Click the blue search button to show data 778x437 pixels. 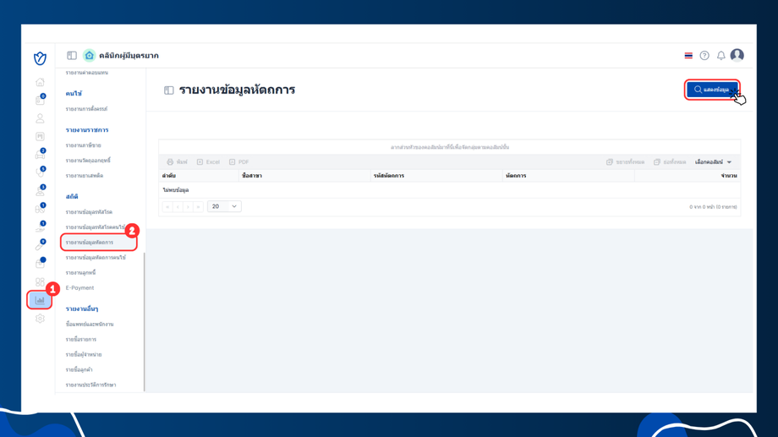pyautogui.click(x=712, y=90)
